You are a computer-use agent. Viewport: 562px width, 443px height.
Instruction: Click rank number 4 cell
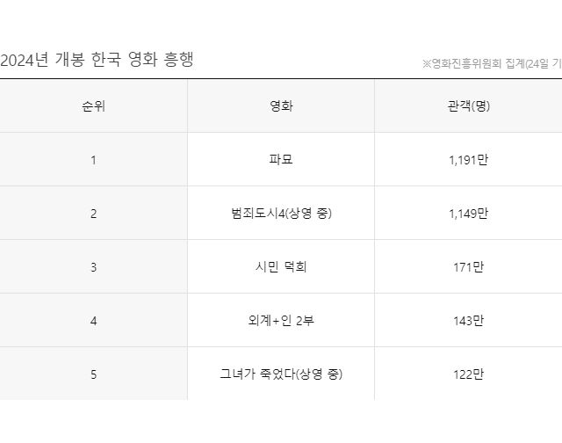(x=93, y=321)
